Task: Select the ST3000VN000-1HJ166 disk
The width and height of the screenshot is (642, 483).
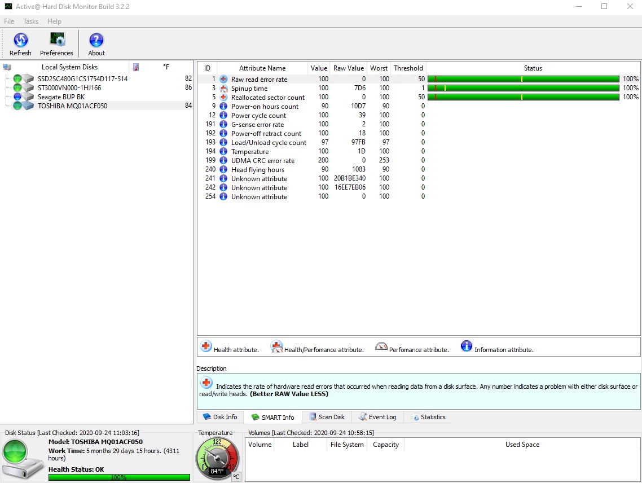Action: pos(69,88)
